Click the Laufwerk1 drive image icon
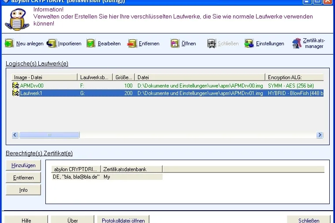The image size is (335, 223). (15, 93)
